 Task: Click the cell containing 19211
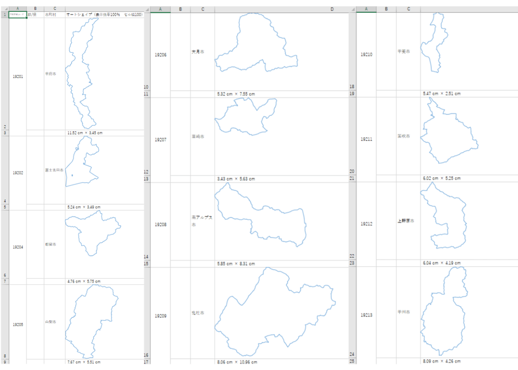point(367,139)
